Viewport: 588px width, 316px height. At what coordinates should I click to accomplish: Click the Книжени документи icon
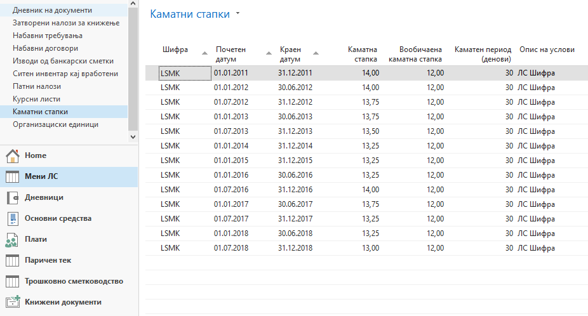pos(12,302)
